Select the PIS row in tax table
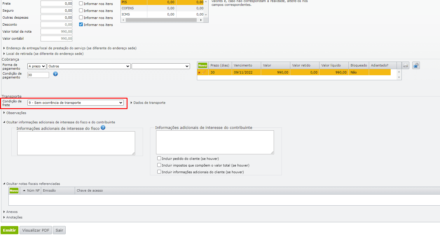Image resolution: width=440 pixels, height=238 pixels. click(162, 2)
